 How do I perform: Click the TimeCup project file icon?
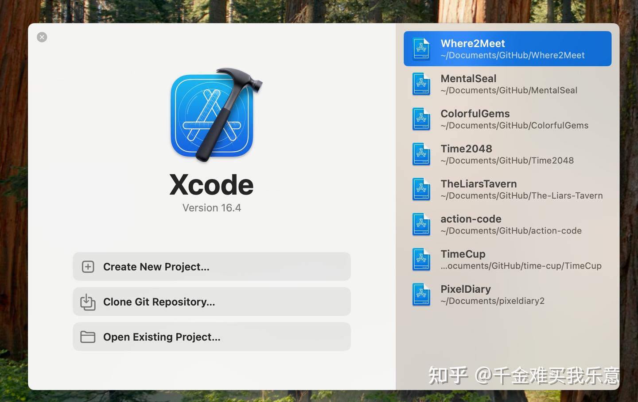421,259
